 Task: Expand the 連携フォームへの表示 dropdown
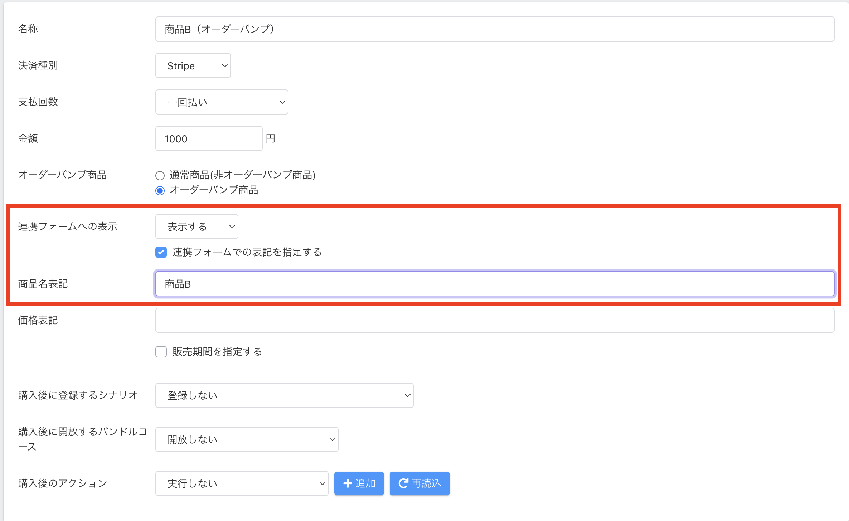click(197, 227)
